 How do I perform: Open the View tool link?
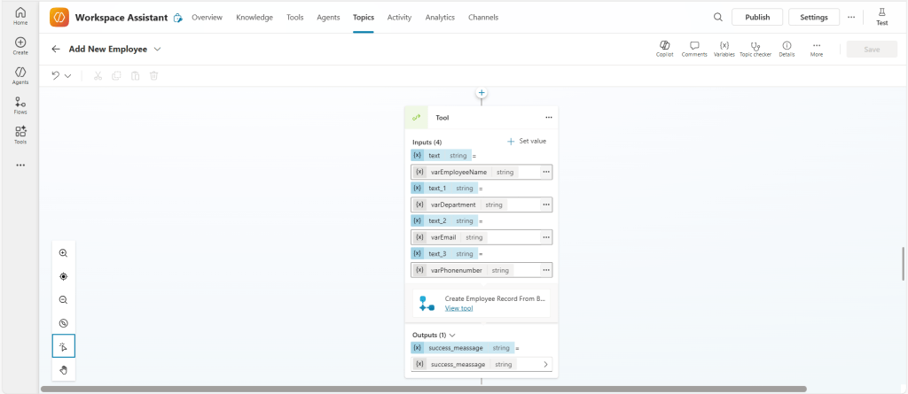click(x=458, y=308)
